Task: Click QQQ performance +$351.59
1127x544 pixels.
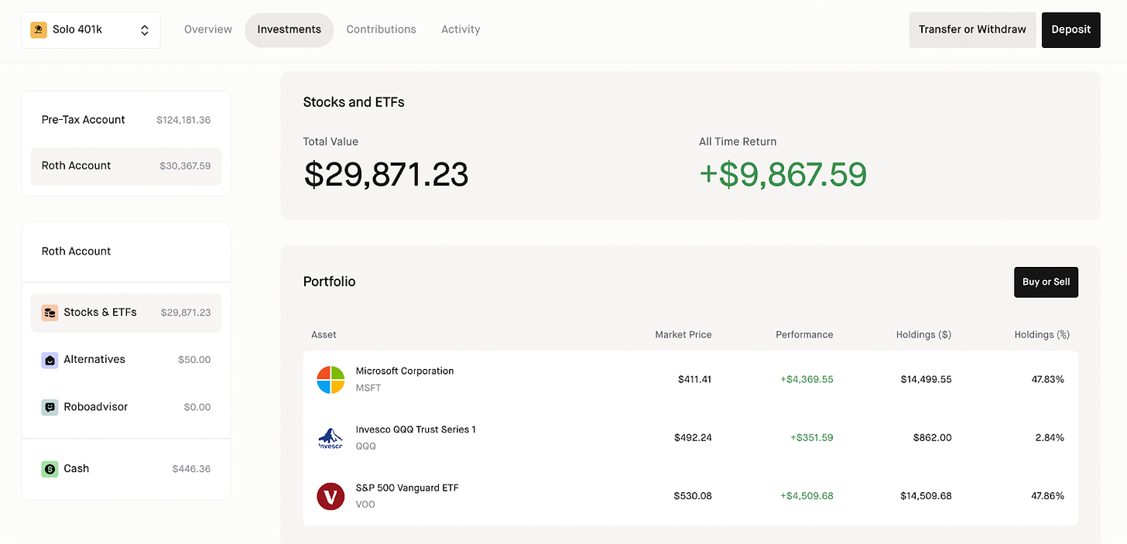Action: [811, 438]
